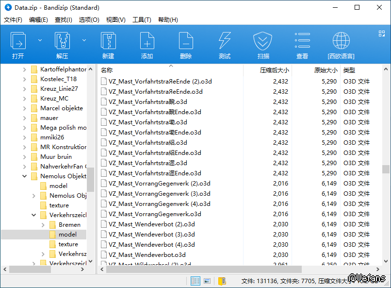Open the code page globe icon [西欧语言]
The height and width of the screenshot is (288, 391).
(341, 41)
